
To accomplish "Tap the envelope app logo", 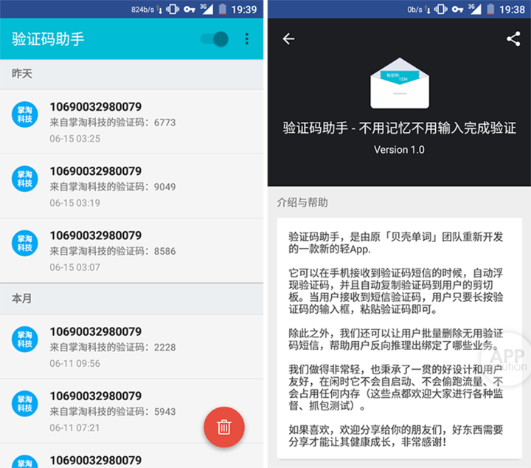I will pos(399,83).
